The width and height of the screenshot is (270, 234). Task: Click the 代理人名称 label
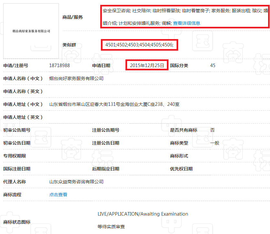15,182
